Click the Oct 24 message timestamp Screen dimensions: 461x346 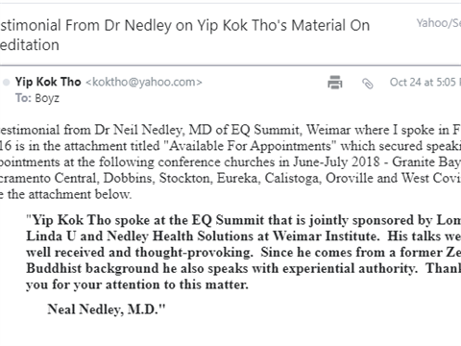(425, 82)
